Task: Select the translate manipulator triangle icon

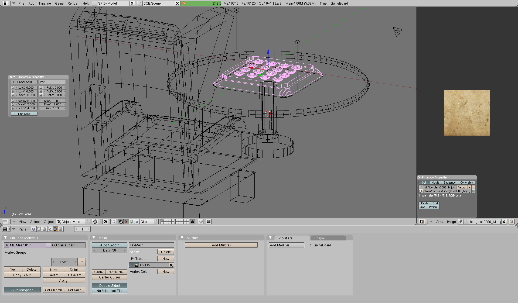Action: pos(126,222)
